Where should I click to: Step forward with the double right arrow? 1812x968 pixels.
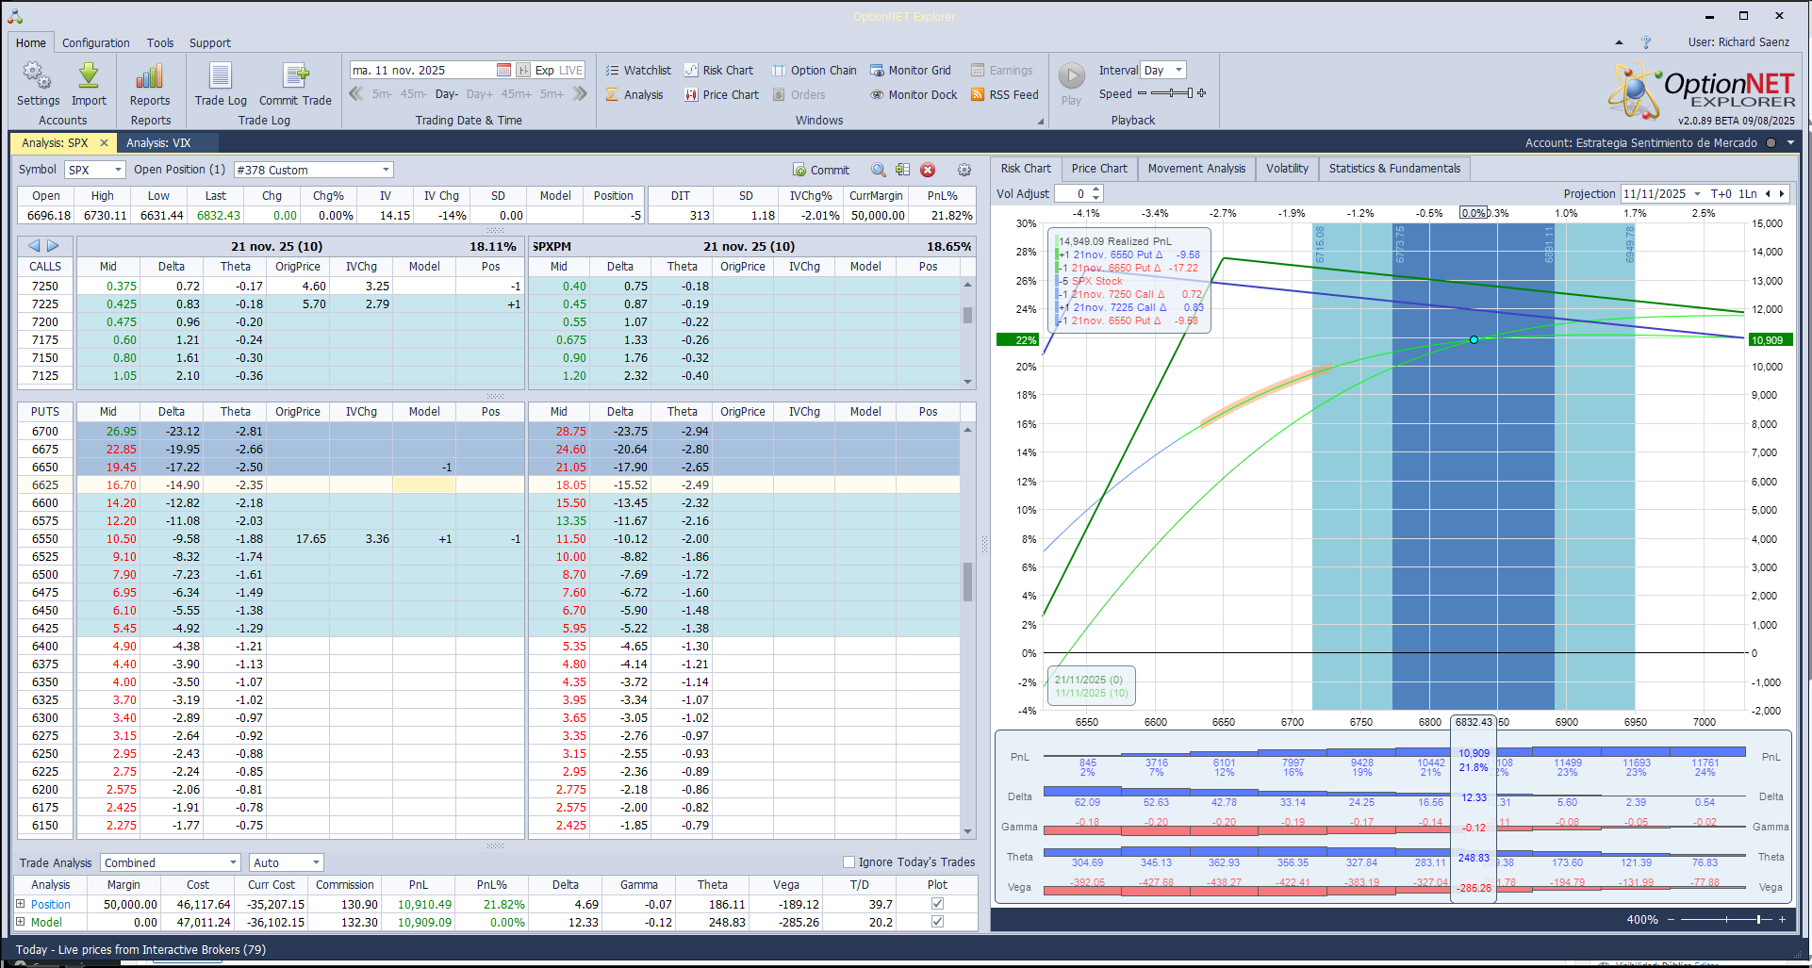point(580,93)
